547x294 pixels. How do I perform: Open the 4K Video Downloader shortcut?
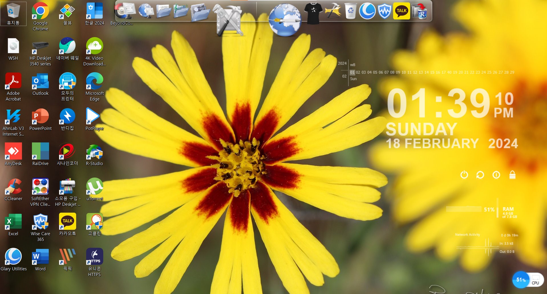[x=94, y=52]
